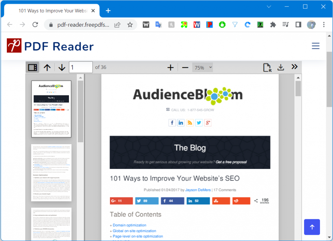
Task: Open AudienceBloom Google Plus icon
Action: point(208,123)
